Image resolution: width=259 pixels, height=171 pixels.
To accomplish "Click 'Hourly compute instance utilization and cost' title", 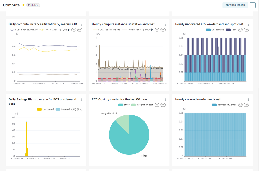I will (123, 24).
